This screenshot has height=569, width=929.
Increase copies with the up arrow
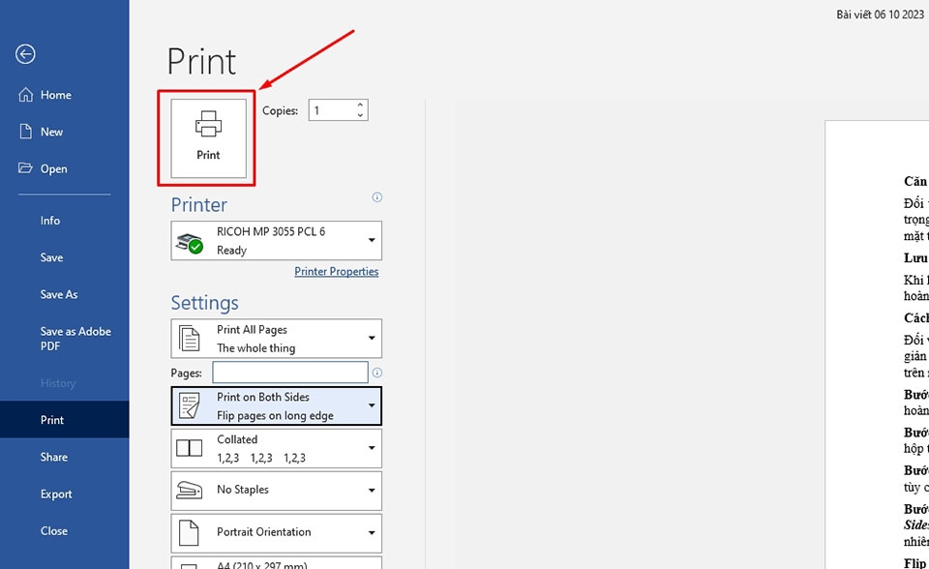(x=360, y=105)
